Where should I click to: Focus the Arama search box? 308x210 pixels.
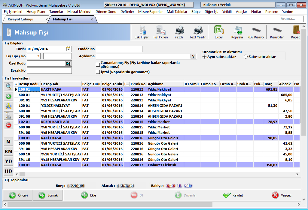pyautogui.click(x=292, y=19)
